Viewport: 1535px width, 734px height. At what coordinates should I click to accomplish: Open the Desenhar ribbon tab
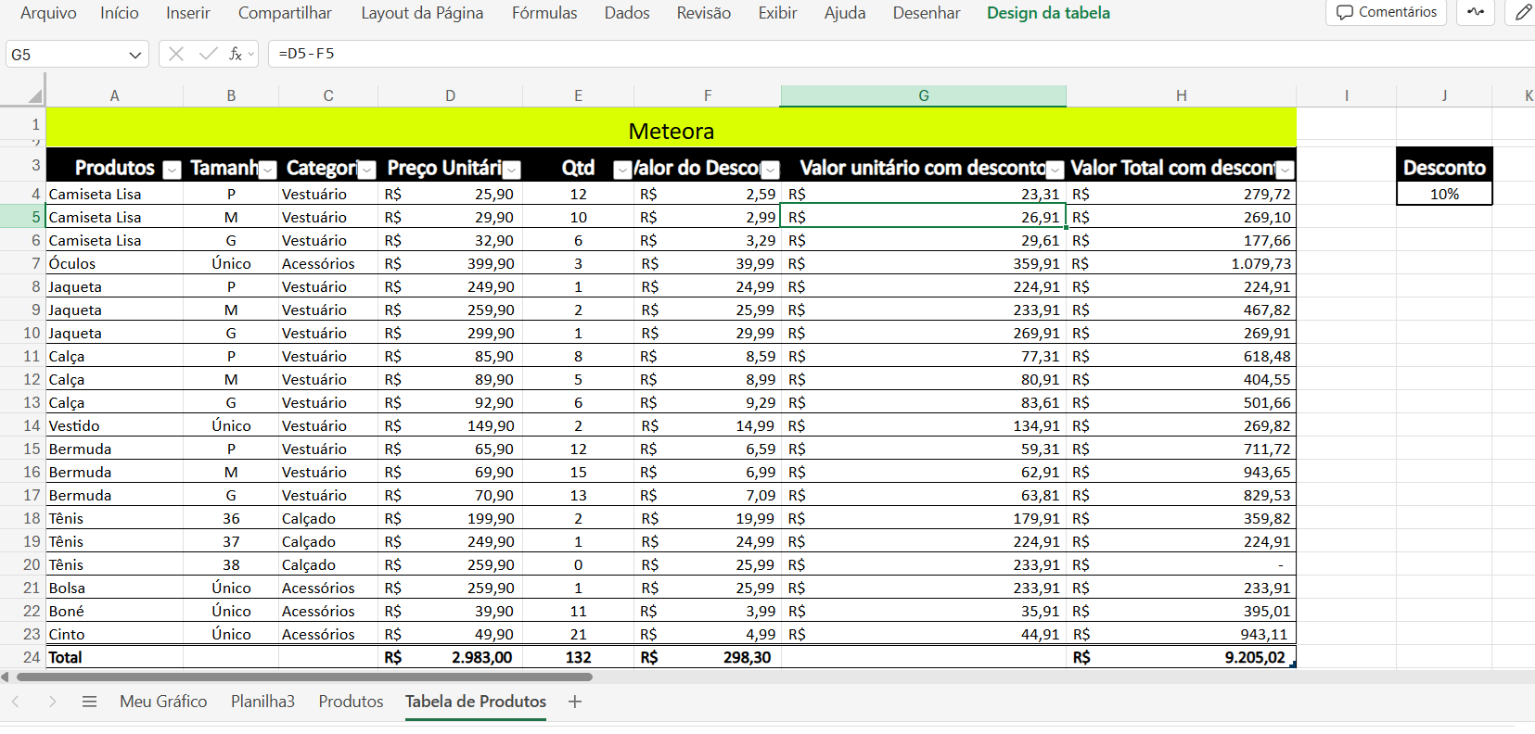click(927, 13)
